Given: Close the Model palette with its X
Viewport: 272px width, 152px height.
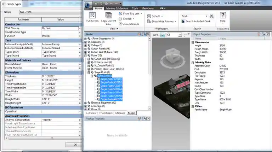Looking at the screenshot, I should point(149,34).
